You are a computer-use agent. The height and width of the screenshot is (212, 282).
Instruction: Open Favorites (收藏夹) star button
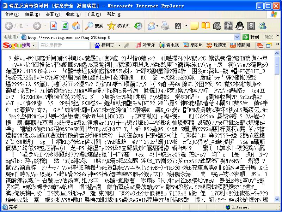[x=118, y=26]
